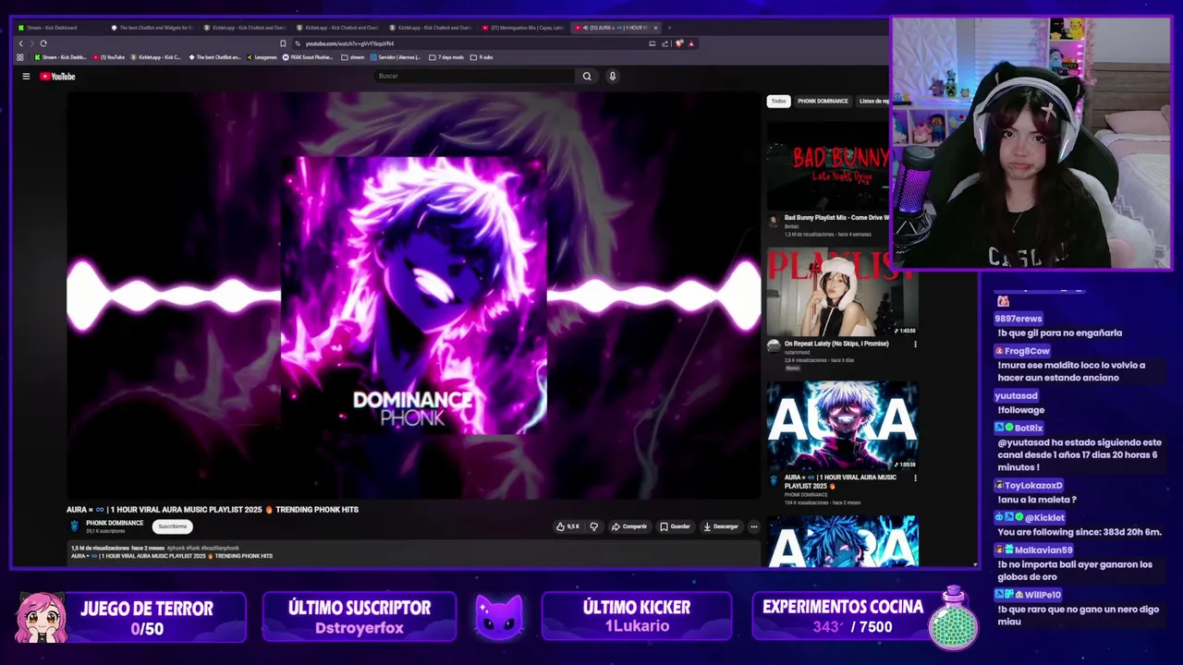Reload the current page
1183x665 pixels.
click(x=43, y=43)
